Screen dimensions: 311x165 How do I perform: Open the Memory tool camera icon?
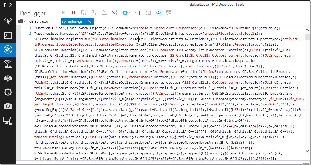(x=8, y=106)
